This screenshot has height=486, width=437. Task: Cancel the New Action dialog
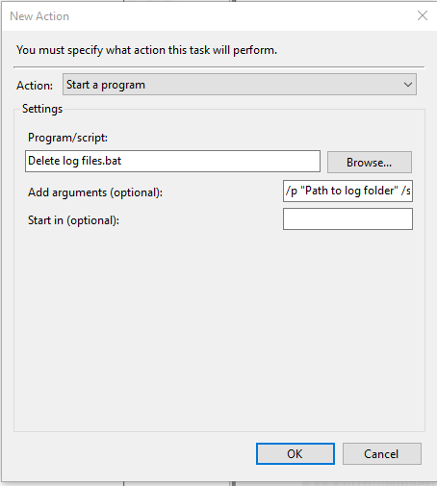point(382,453)
